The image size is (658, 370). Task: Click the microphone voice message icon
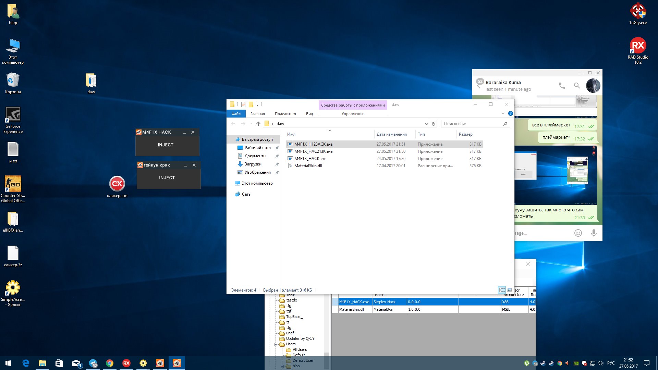594,233
